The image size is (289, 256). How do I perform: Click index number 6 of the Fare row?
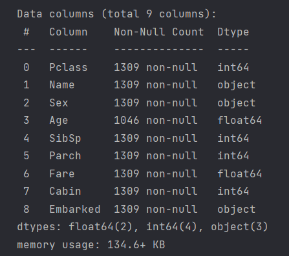27,173
